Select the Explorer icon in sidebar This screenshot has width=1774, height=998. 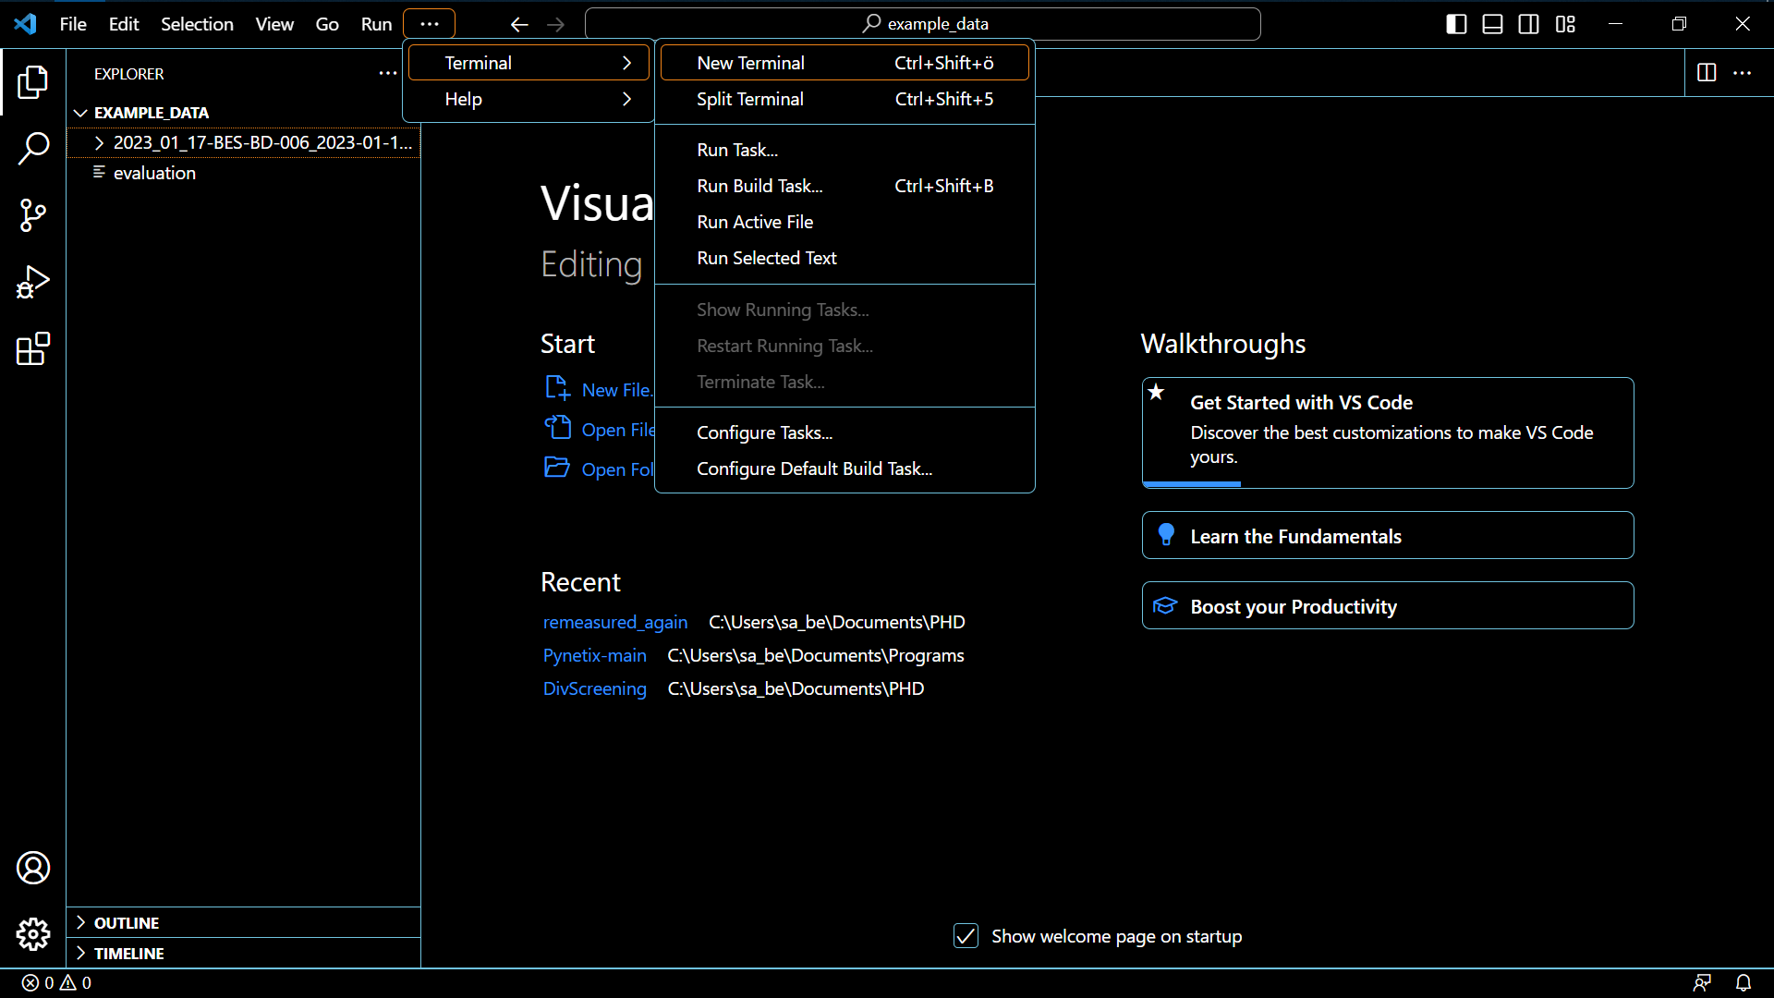[x=33, y=83]
